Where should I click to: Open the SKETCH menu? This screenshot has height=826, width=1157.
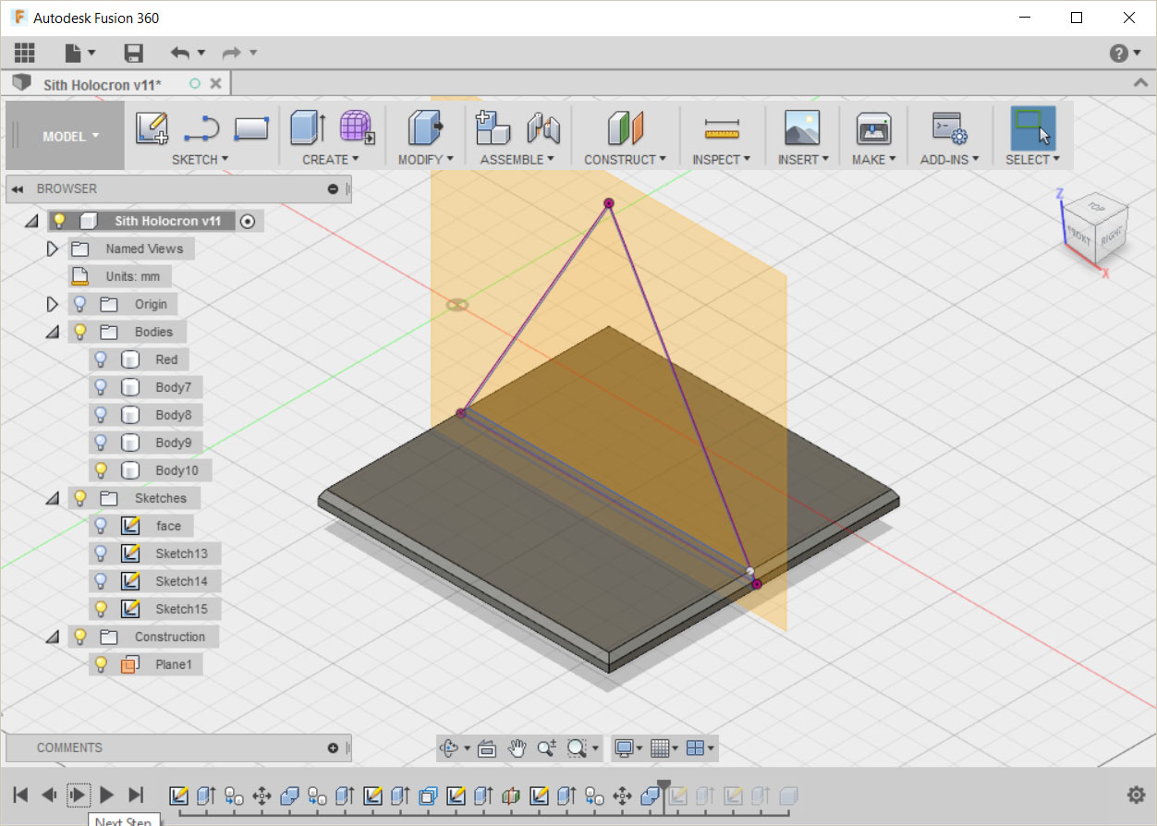(200, 159)
